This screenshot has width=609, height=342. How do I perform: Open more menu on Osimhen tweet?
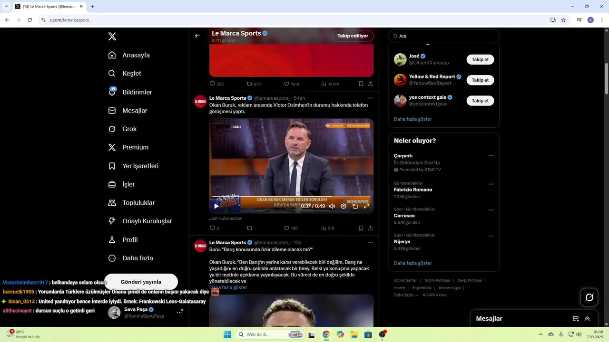pyautogui.click(x=370, y=98)
